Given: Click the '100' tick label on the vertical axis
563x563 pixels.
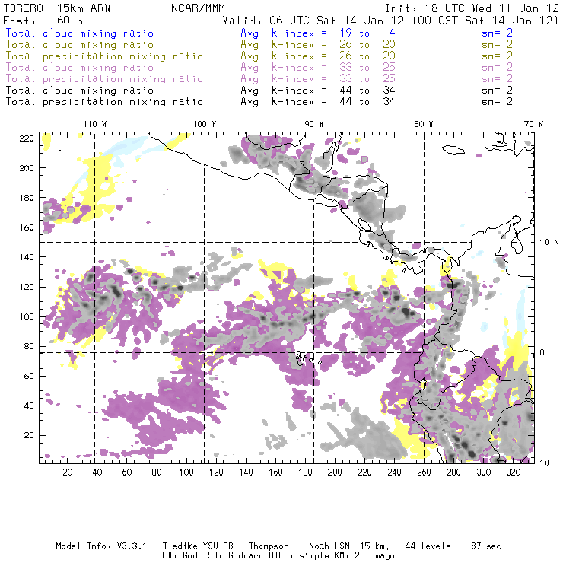Looking at the screenshot, I should [x=27, y=316].
